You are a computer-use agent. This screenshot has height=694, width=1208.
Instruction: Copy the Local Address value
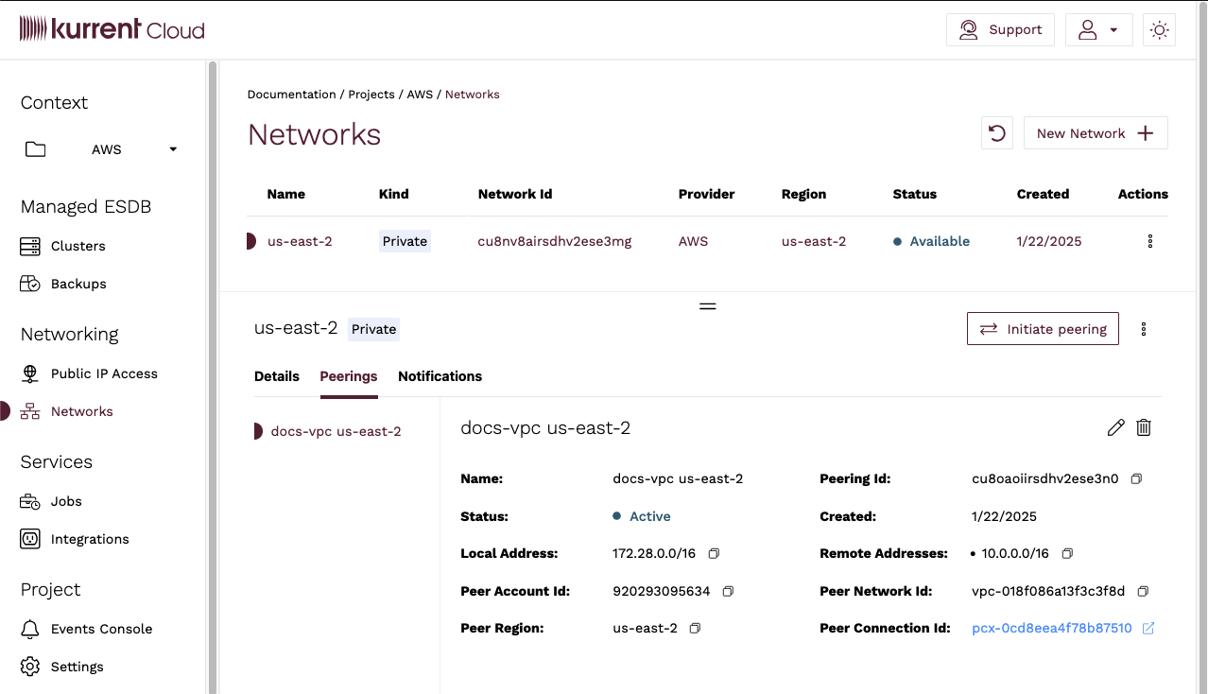point(715,553)
